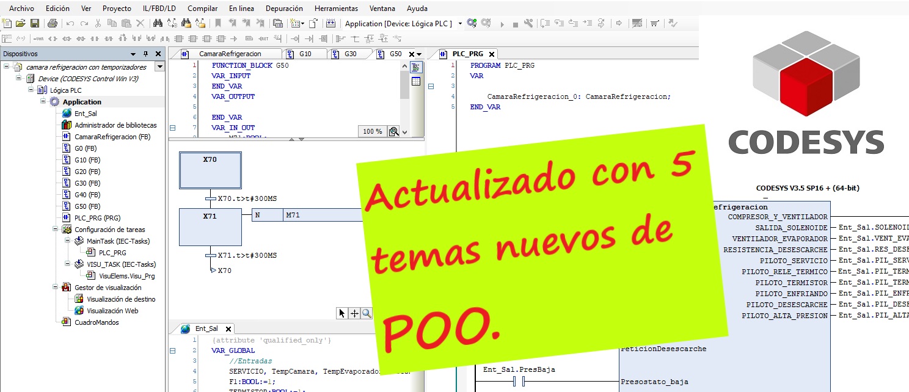Pin the Dispositivos panel

point(145,54)
